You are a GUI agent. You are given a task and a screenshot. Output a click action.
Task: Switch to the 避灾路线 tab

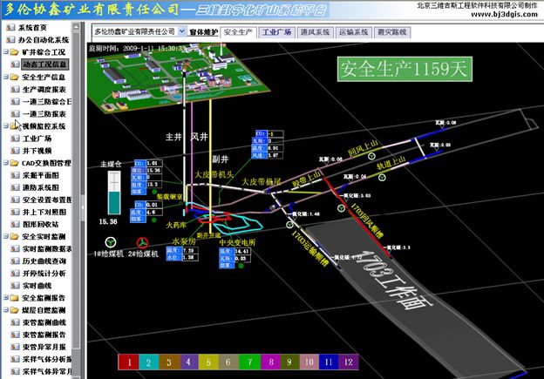click(x=391, y=32)
